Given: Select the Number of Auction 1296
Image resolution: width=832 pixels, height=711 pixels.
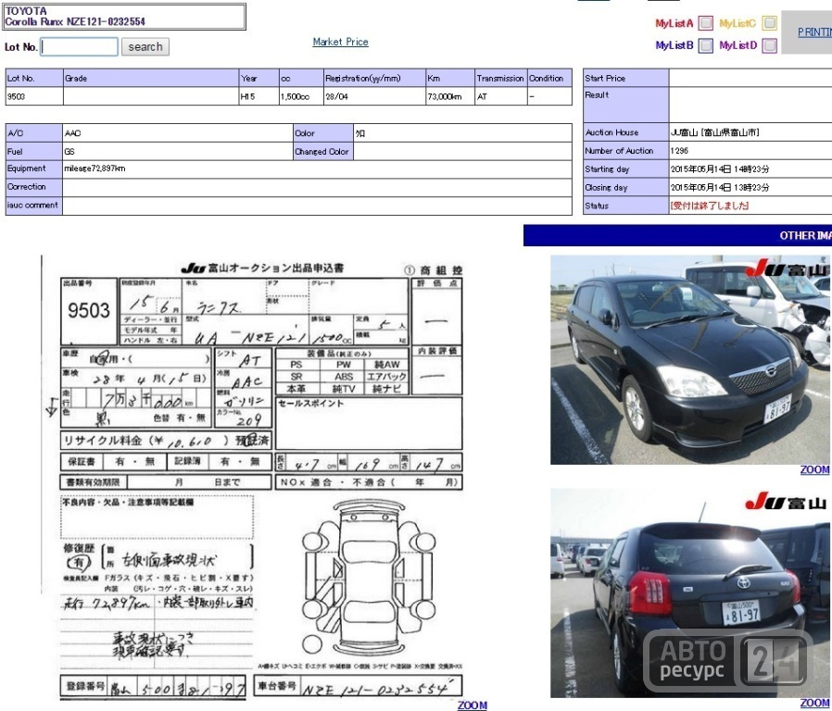Looking at the screenshot, I should (679, 151).
